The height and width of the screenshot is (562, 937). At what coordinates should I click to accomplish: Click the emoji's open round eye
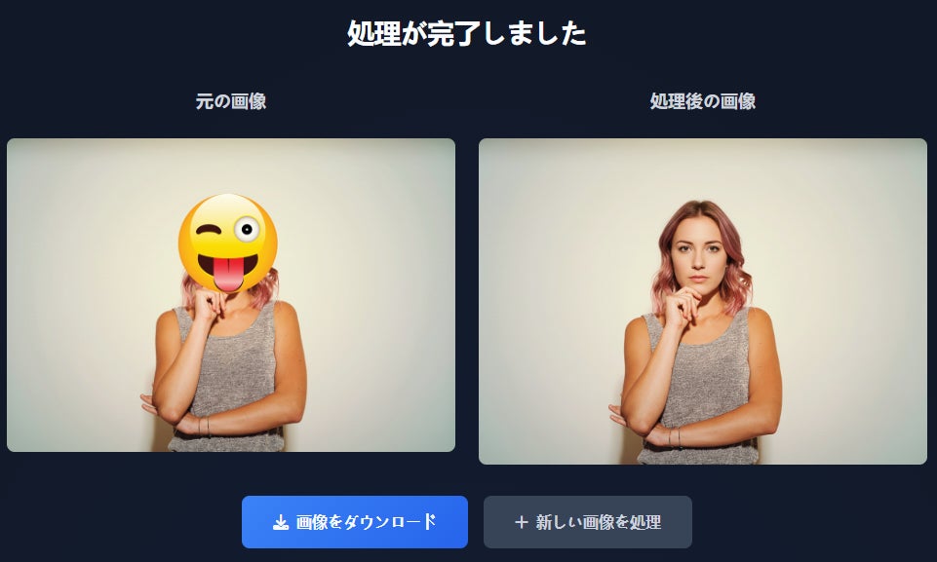click(247, 229)
